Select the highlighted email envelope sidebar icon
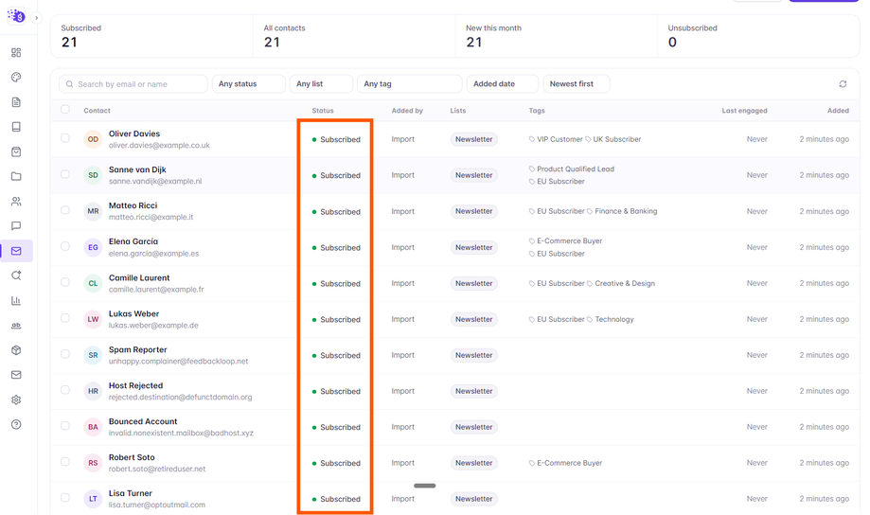Screen dimensions: 870x515 (16, 251)
